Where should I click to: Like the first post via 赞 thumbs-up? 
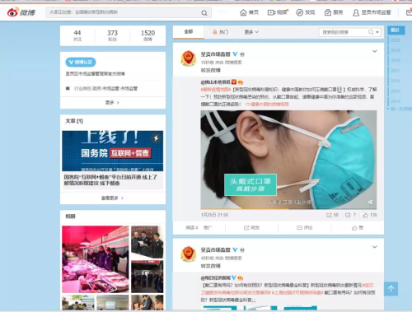[x=358, y=228]
